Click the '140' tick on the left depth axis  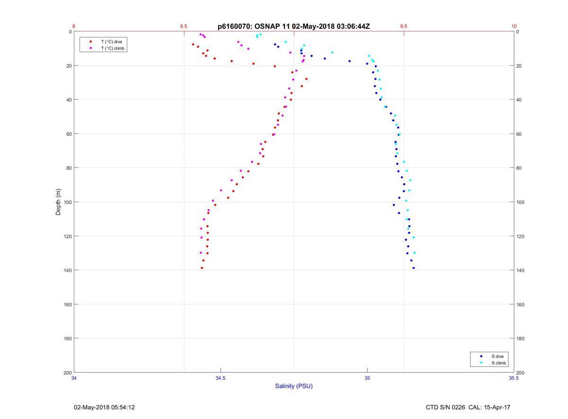click(x=67, y=270)
